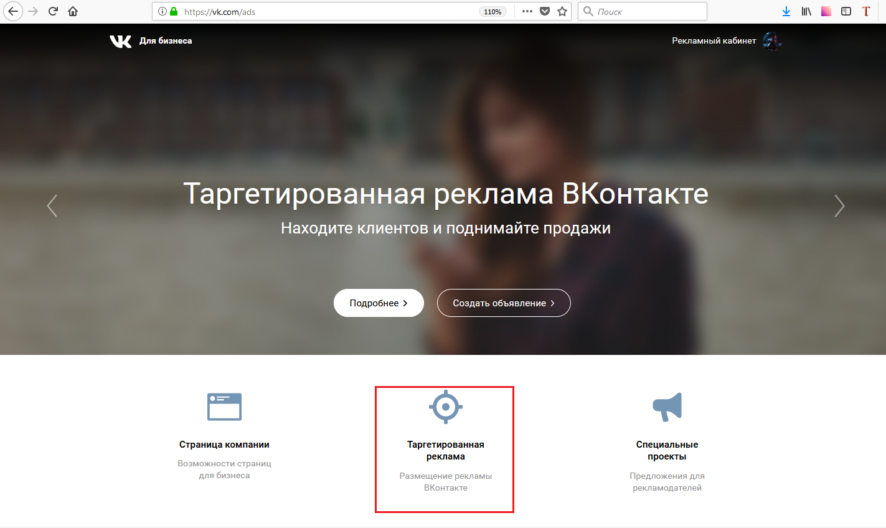Open the downloads arrow panel
The image size is (886, 528).
tap(786, 11)
